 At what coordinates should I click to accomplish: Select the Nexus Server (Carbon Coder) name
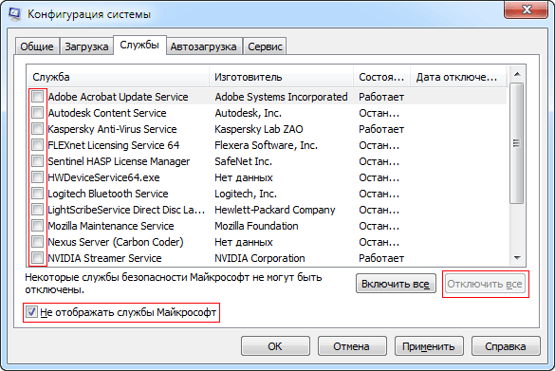(x=116, y=242)
